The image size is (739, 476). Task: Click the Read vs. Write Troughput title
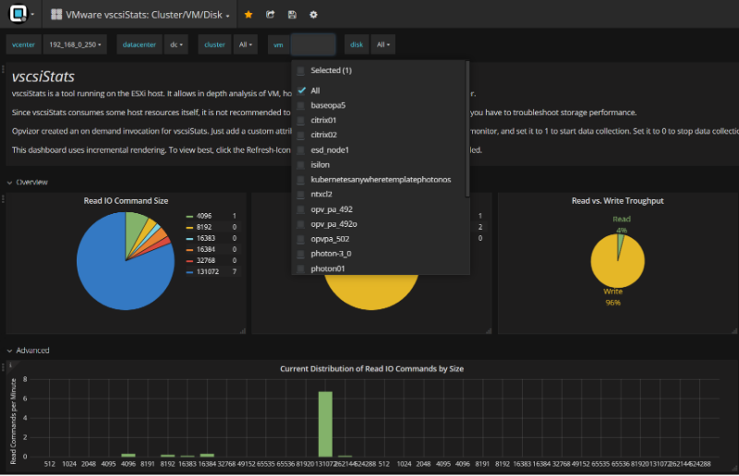(x=617, y=201)
